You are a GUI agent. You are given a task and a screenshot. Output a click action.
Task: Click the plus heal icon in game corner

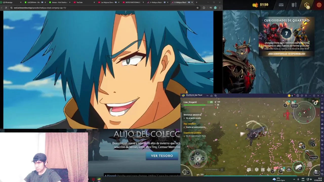pos(185,172)
